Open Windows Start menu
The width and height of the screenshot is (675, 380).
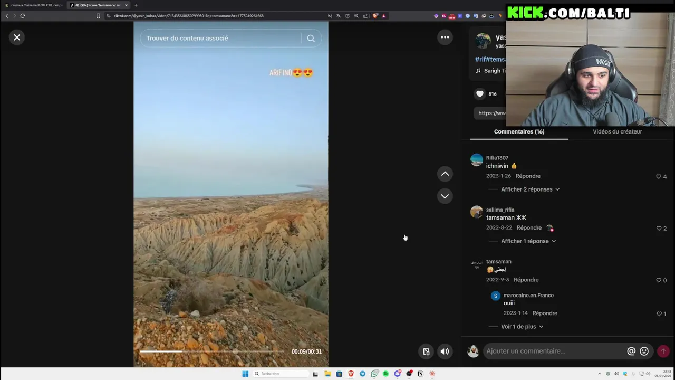245,374
